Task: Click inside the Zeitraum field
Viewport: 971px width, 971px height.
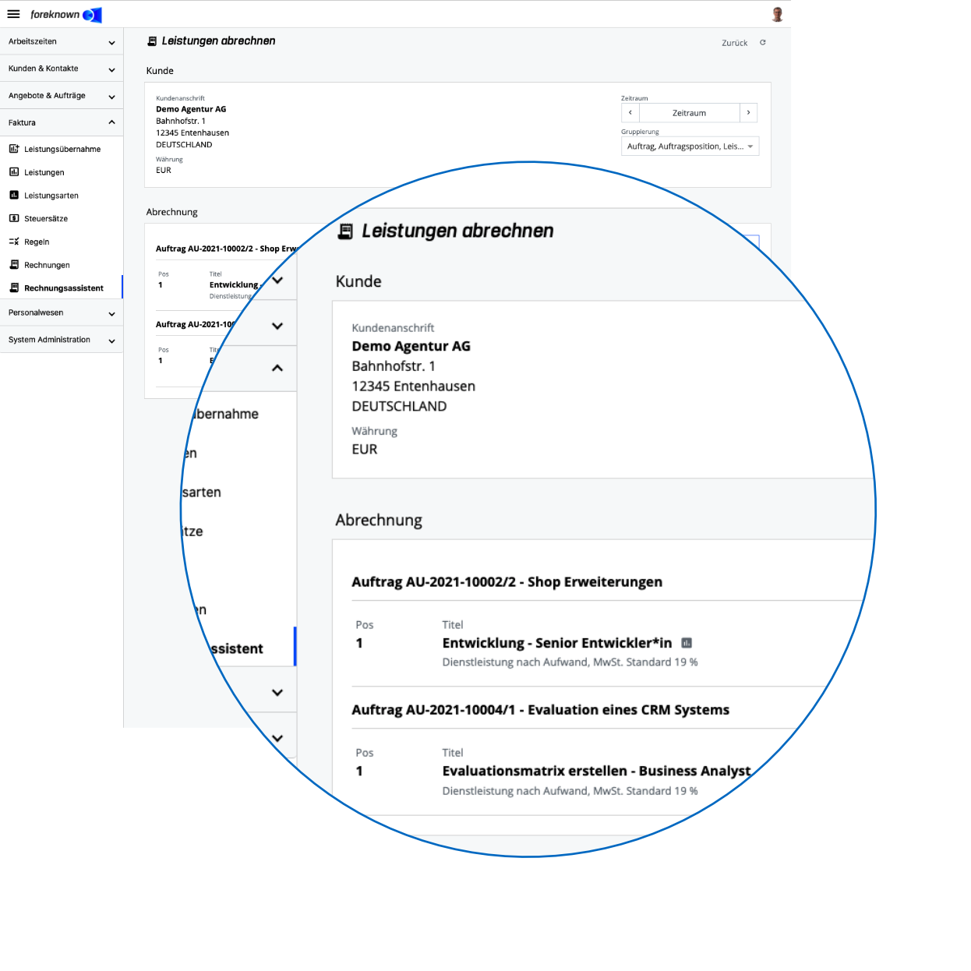Action: coord(689,112)
